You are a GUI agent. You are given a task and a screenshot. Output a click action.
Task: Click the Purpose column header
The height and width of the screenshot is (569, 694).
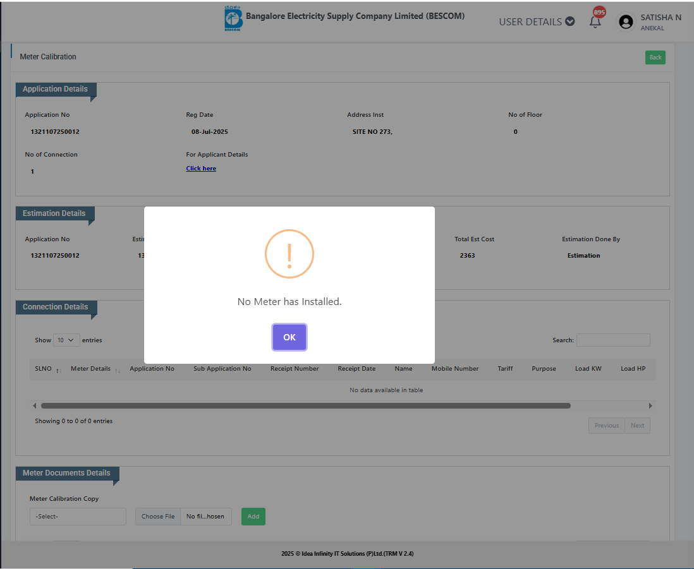tap(544, 369)
